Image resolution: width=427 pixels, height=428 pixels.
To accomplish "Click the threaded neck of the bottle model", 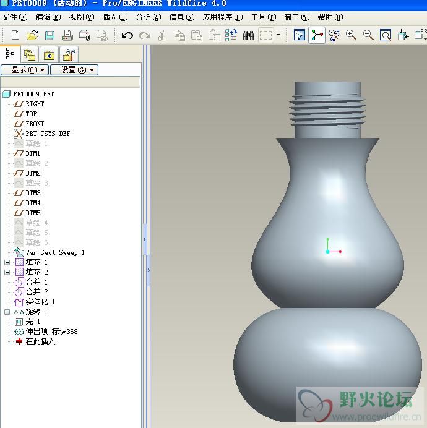I will [x=327, y=111].
